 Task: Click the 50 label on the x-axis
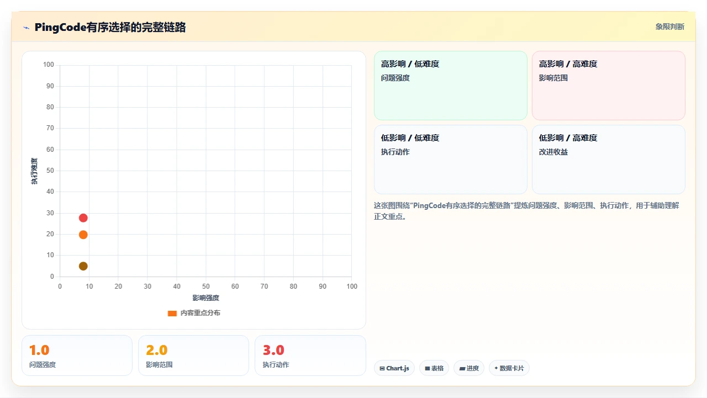205,286
